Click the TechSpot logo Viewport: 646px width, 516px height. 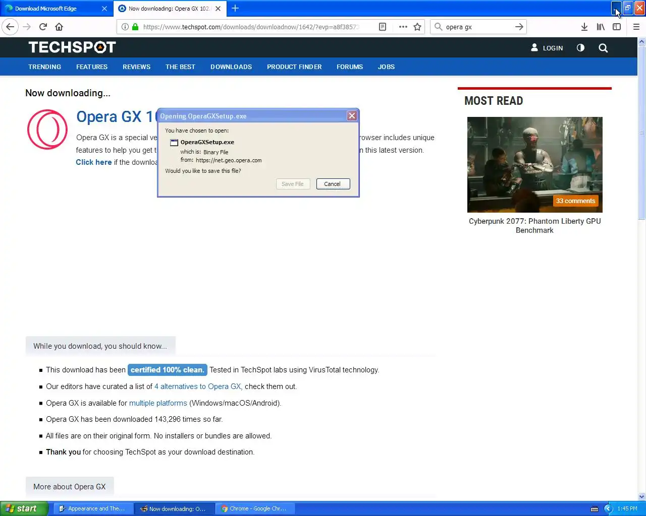click(x=72, y=47)
